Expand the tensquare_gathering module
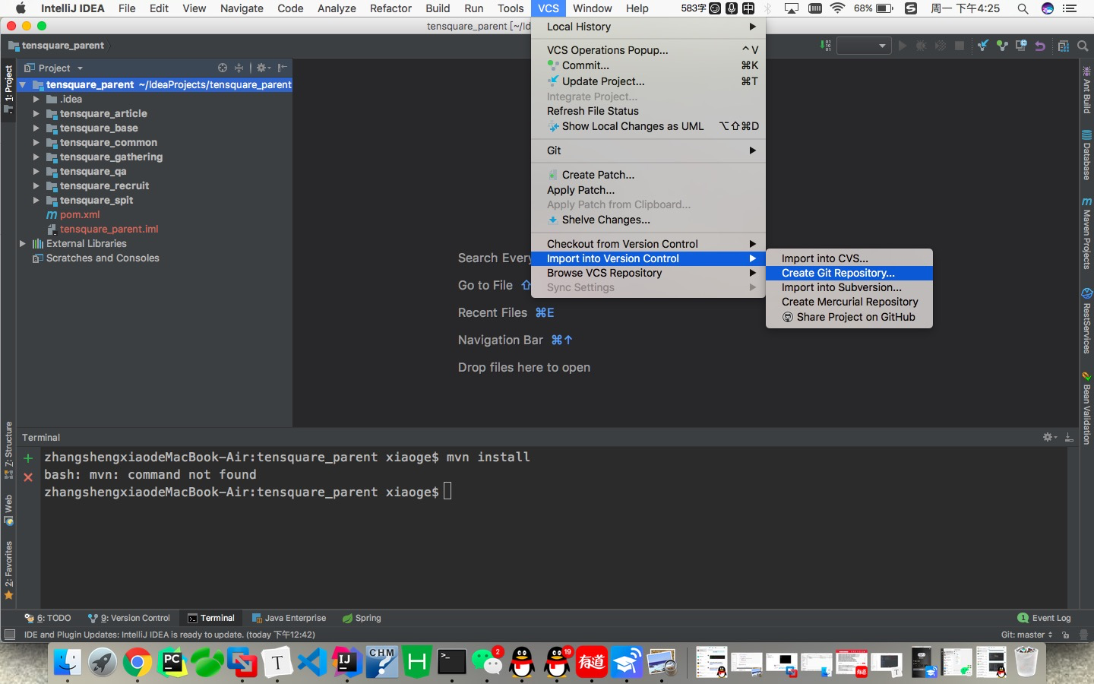Image resolution: width=1094 pixels, height=684 pixels. [36, 157]
